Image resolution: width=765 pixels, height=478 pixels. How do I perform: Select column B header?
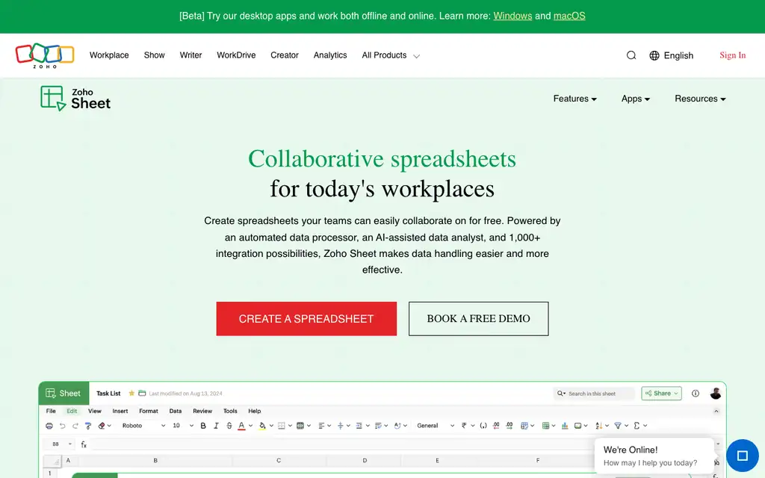coord(155,460)
